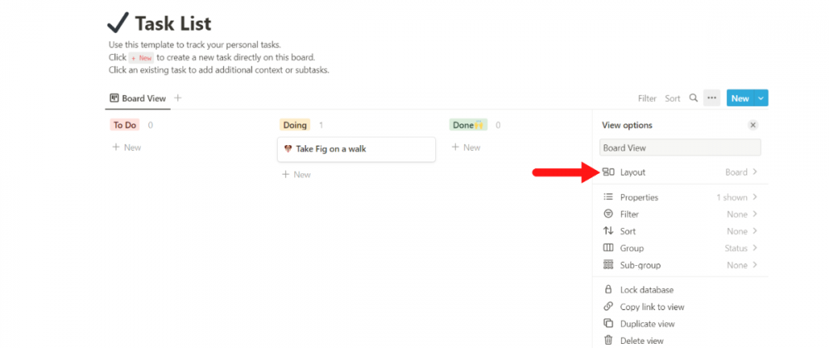829x348 pixels.
Task: Expand Group option set to Status
Action: click(x=680, y=249)
